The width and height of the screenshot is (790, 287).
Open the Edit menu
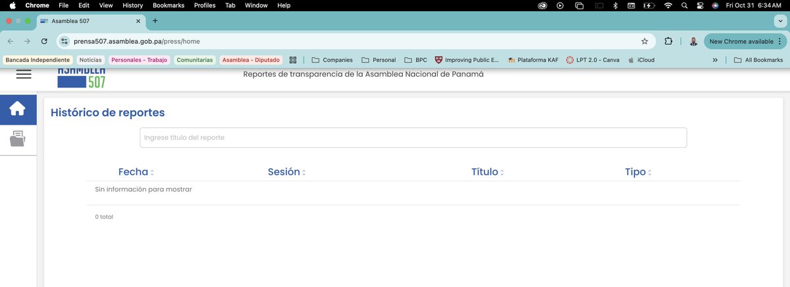click(84, 5)
